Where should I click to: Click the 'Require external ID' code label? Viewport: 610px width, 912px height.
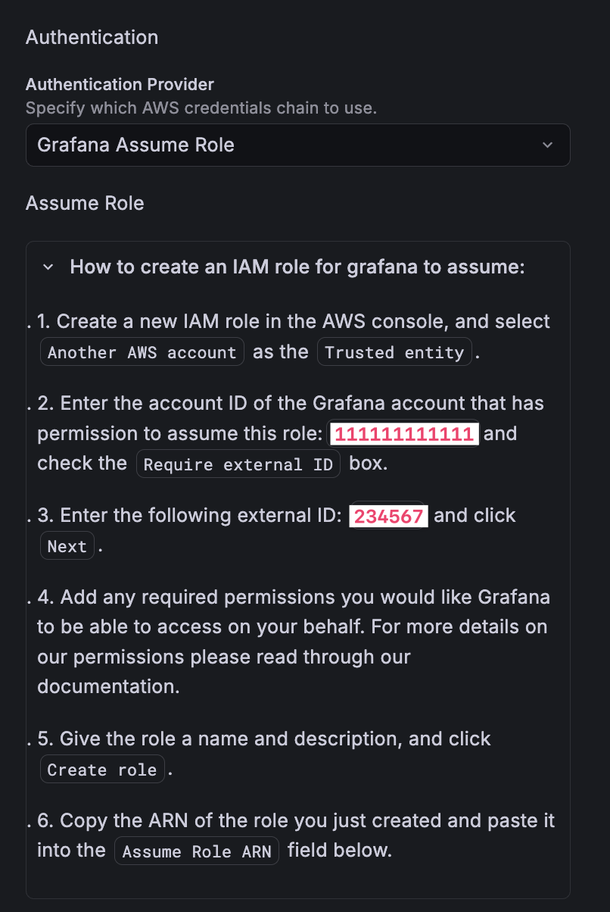(238, 464)
